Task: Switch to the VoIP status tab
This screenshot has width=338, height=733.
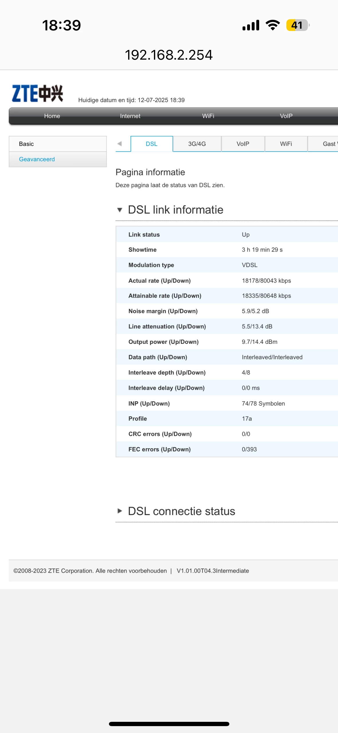Action: [243, 144]
